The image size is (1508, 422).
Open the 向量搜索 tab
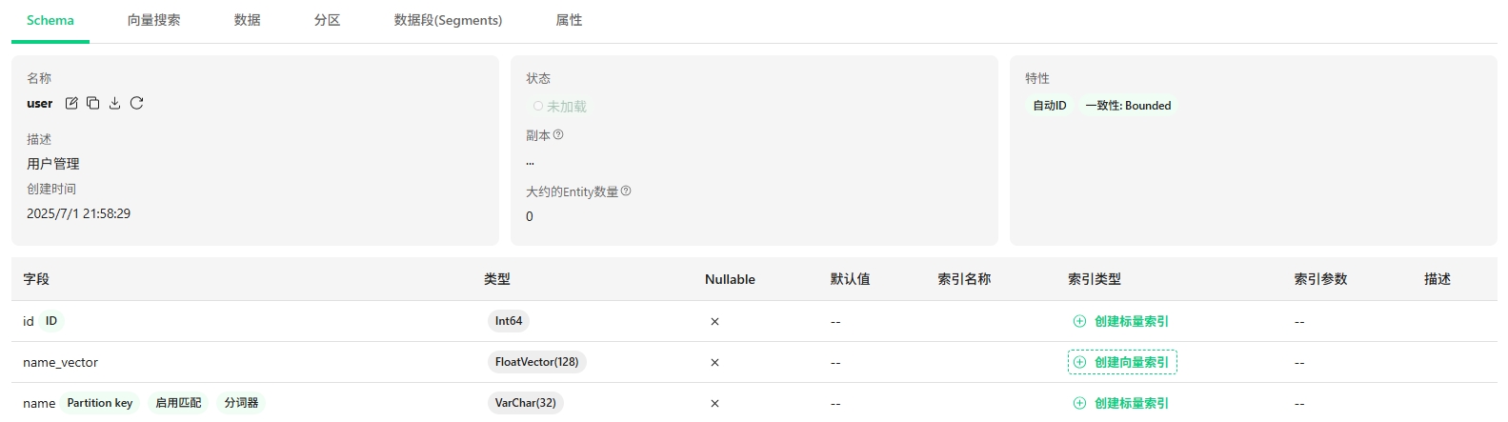click(153, 20)
